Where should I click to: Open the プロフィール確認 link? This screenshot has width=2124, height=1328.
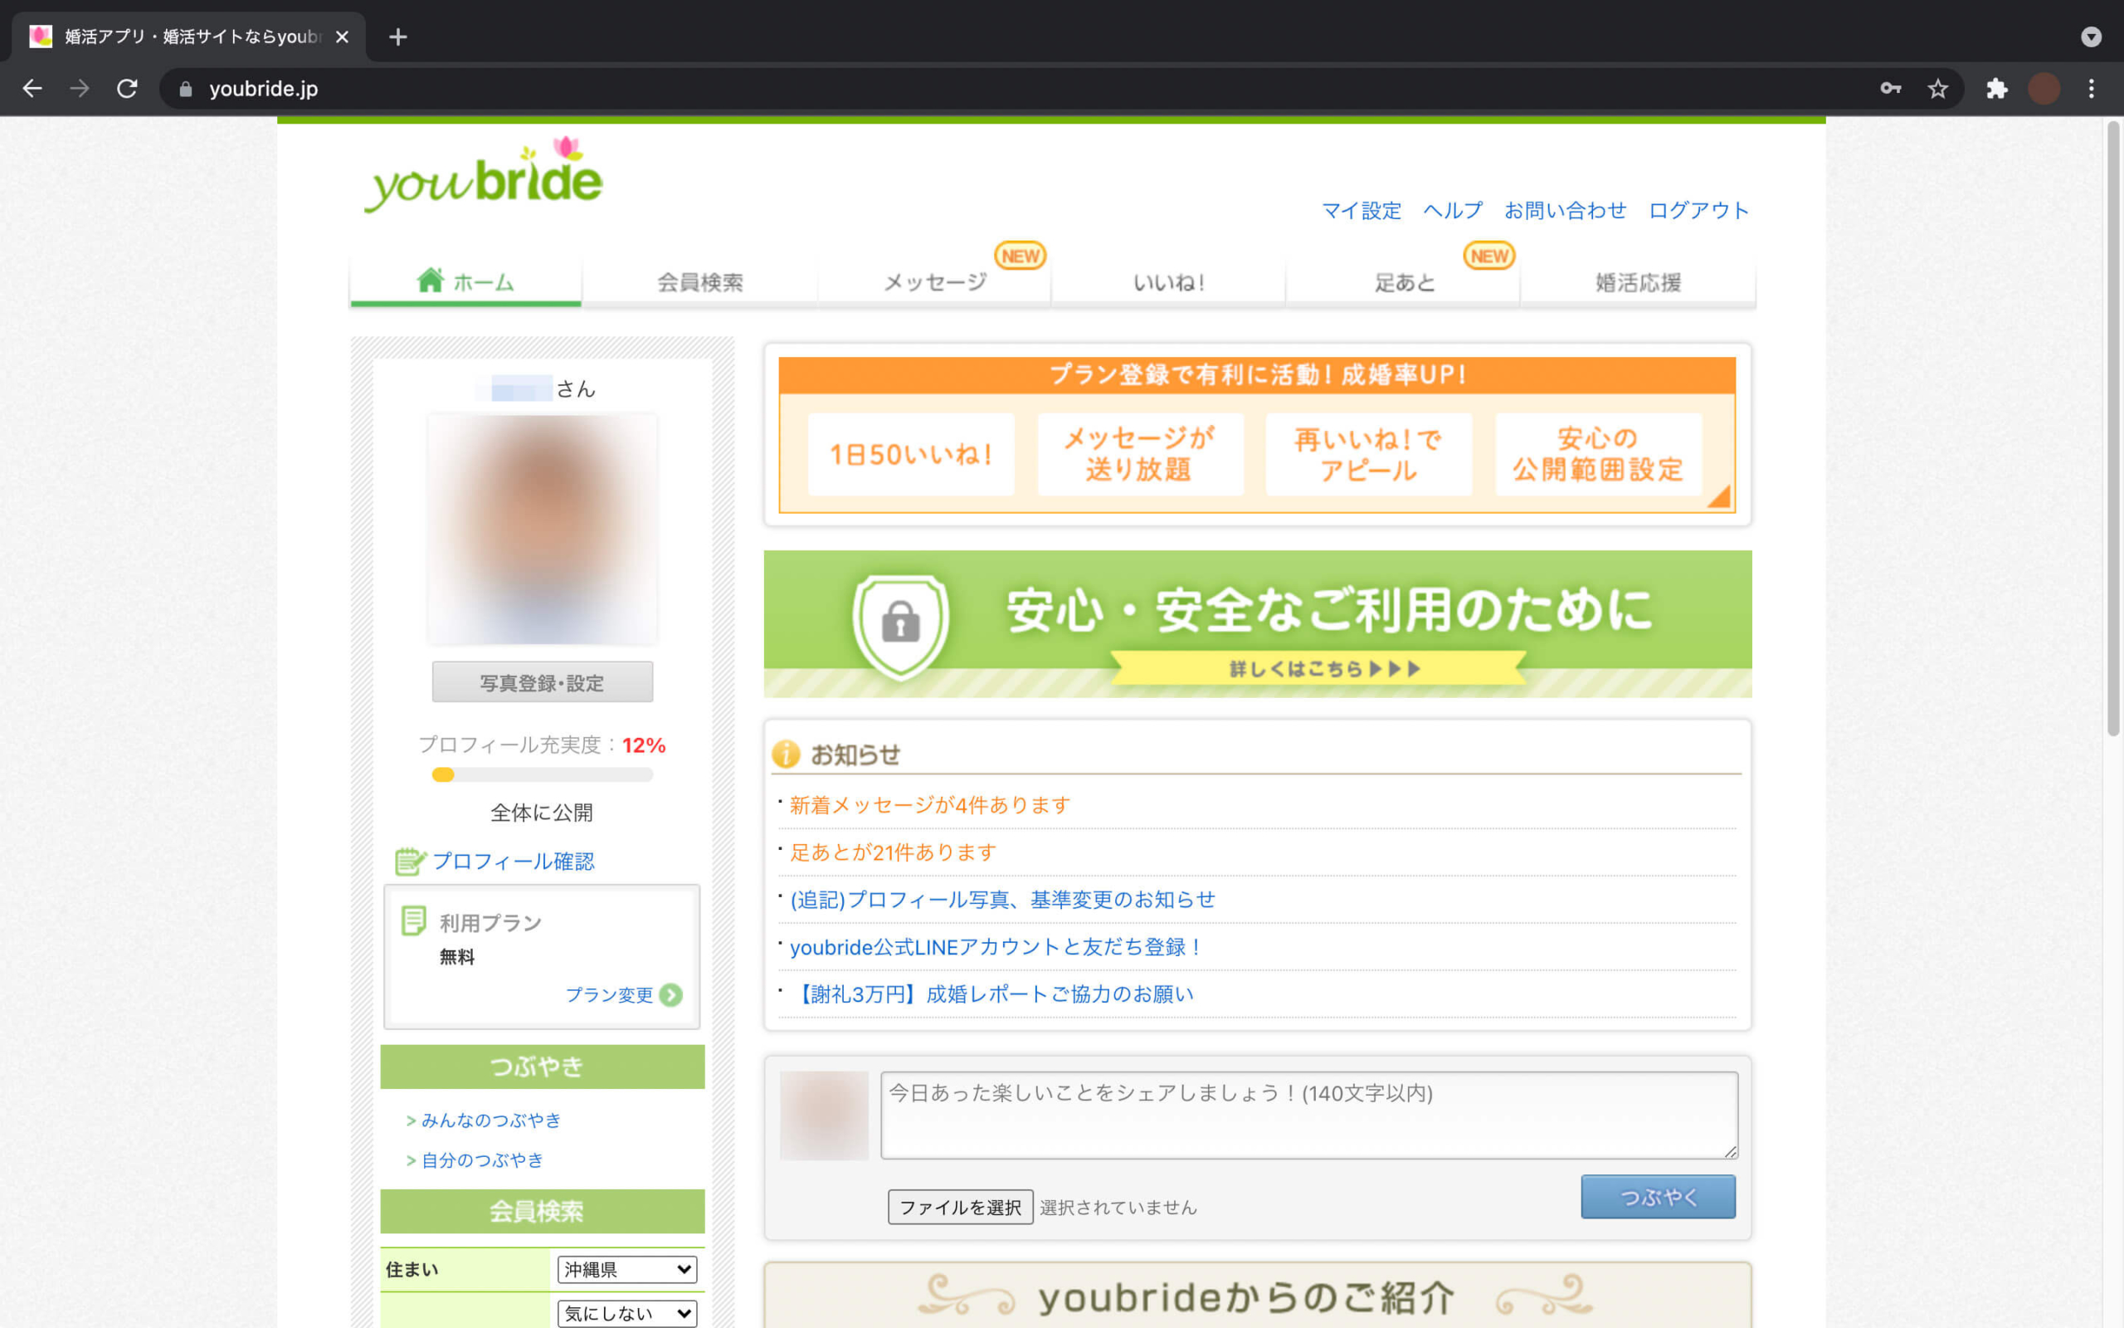(514, 861)
